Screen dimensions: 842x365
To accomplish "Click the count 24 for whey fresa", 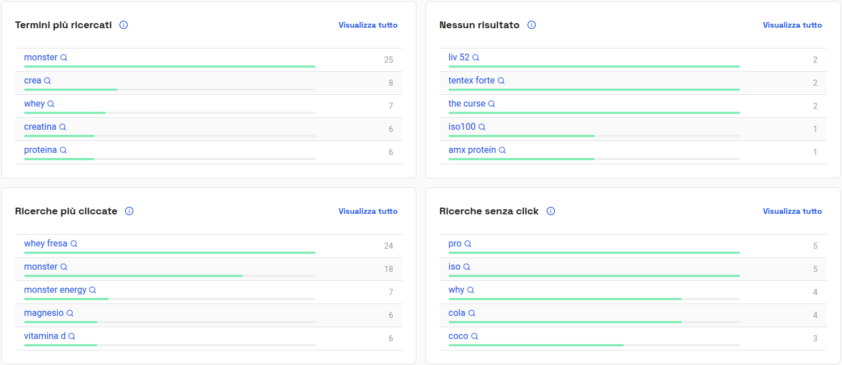I will tap(388, 246).
